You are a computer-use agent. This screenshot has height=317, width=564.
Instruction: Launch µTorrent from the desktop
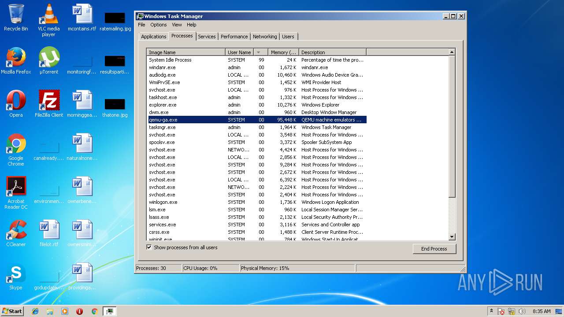coord(48,61)
